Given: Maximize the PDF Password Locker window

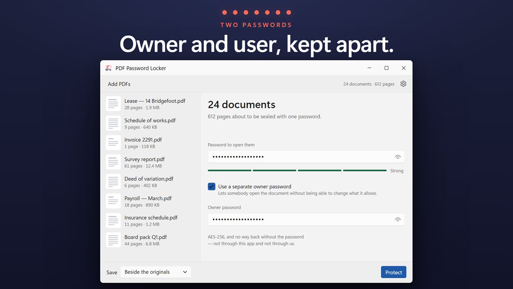Looking at the screenshot, I should (386, 68).
